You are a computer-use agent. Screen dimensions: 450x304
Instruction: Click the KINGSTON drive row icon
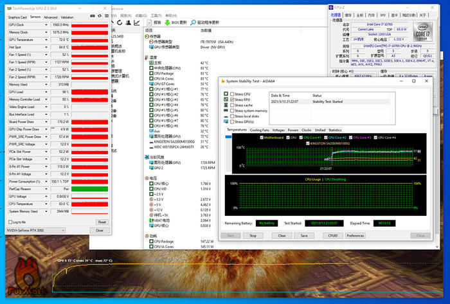151,141
